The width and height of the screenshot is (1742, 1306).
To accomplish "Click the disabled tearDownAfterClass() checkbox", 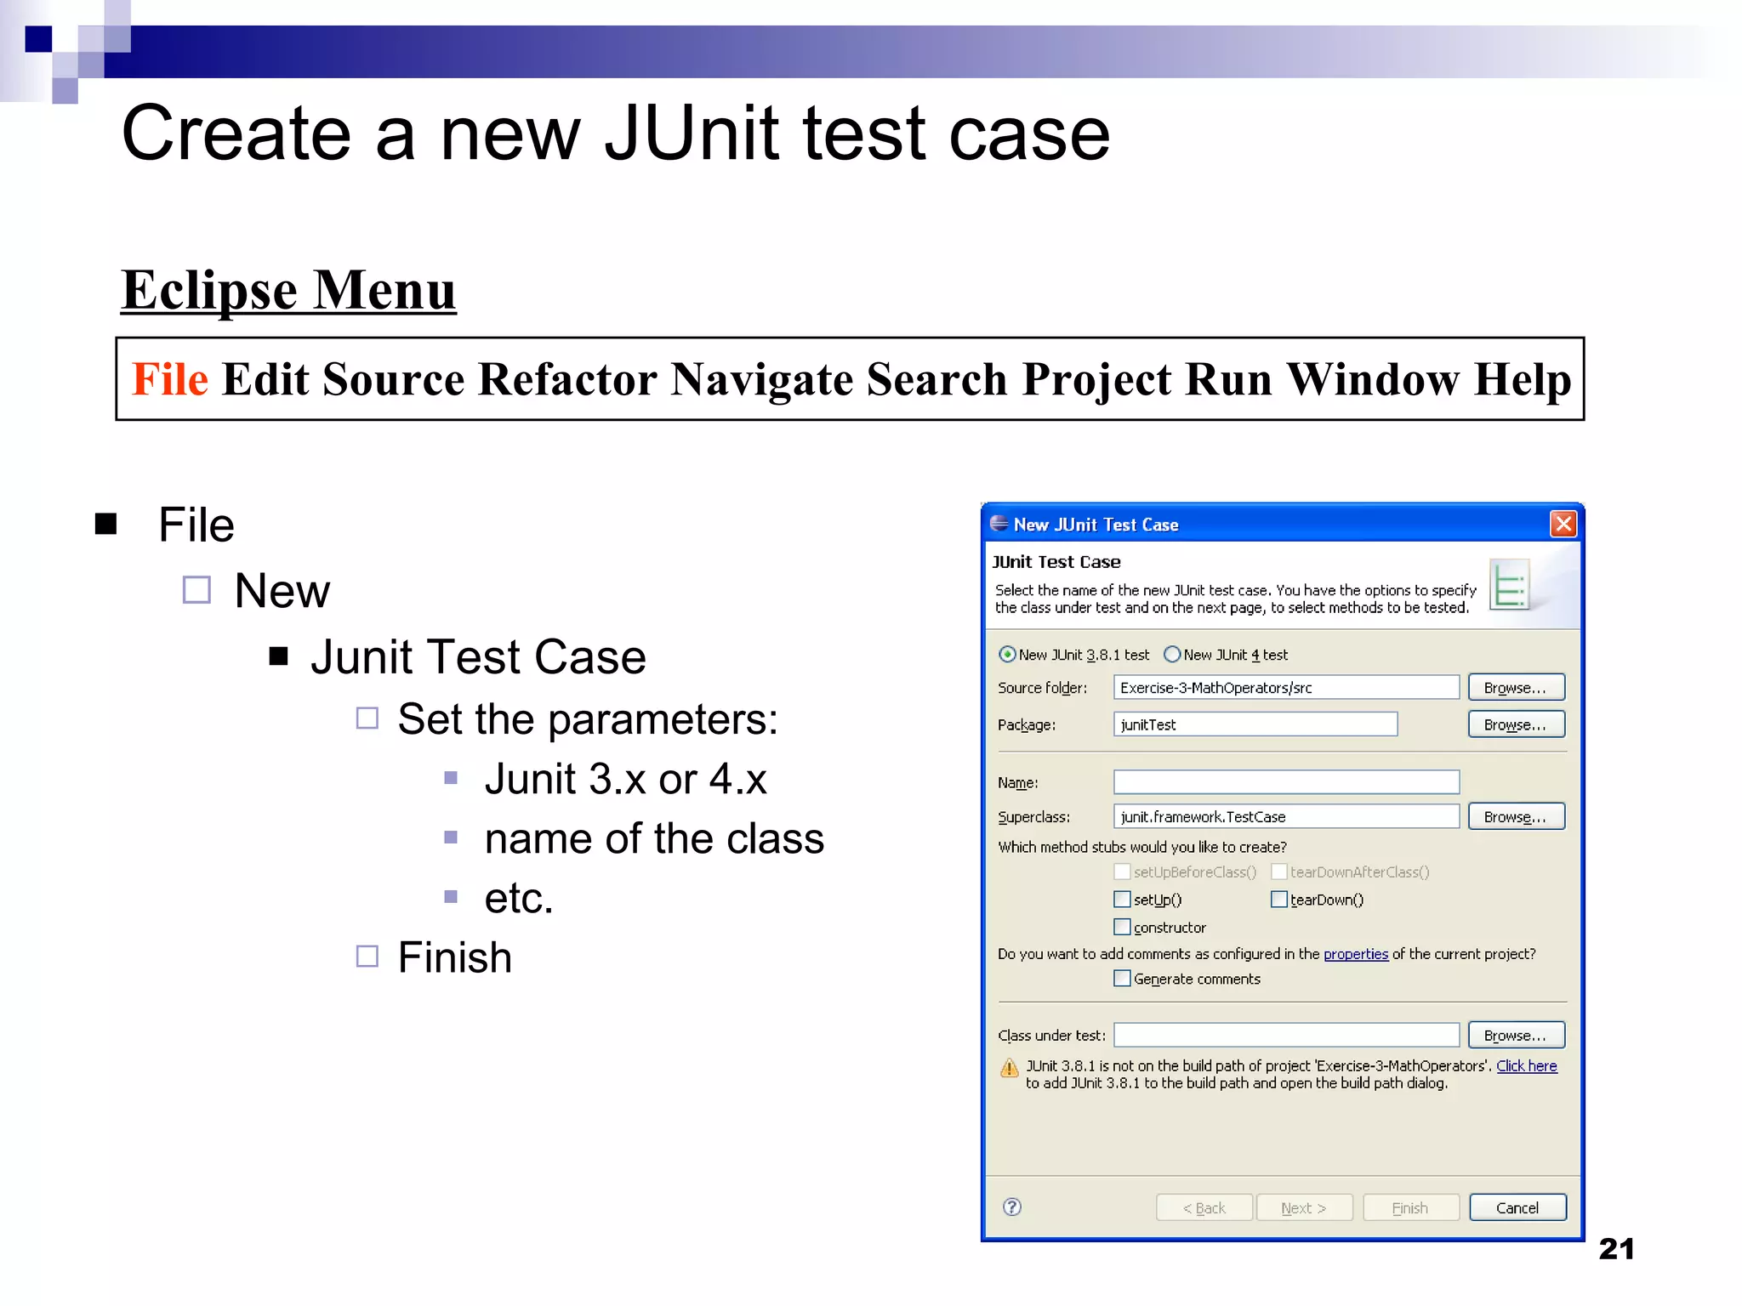I will point(1278,872).
